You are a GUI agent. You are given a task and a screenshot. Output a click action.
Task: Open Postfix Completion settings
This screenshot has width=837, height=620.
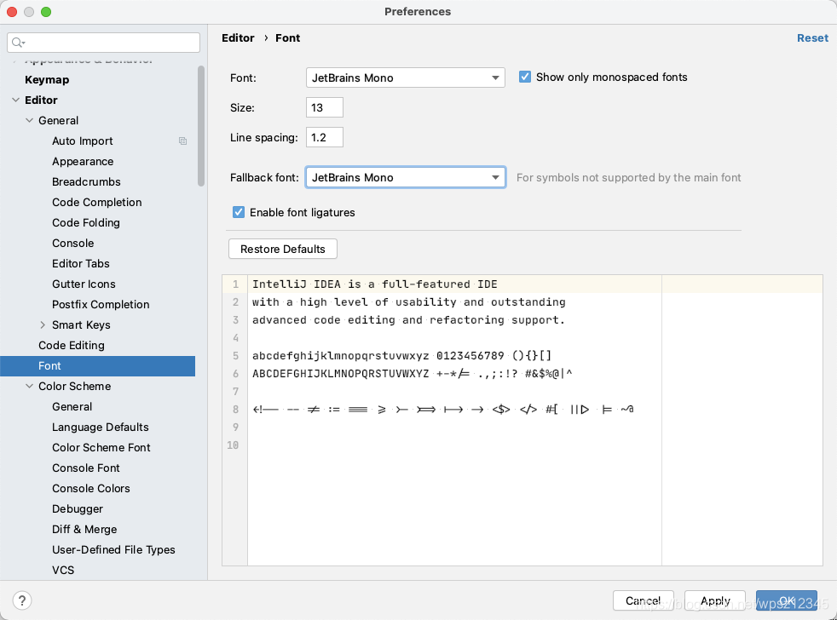pos(101,305)
